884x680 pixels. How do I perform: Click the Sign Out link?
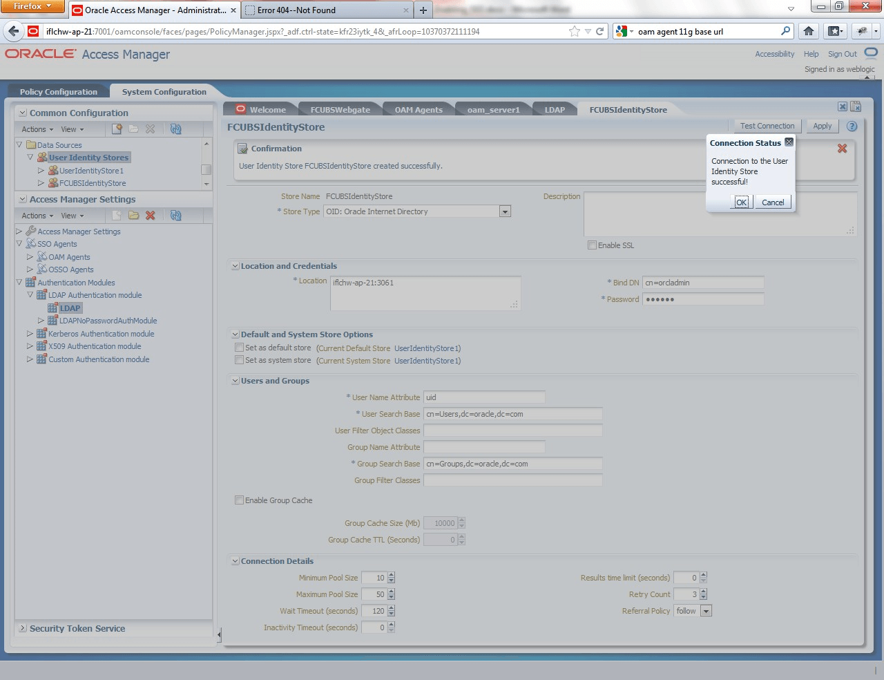(x=842, y=54)
